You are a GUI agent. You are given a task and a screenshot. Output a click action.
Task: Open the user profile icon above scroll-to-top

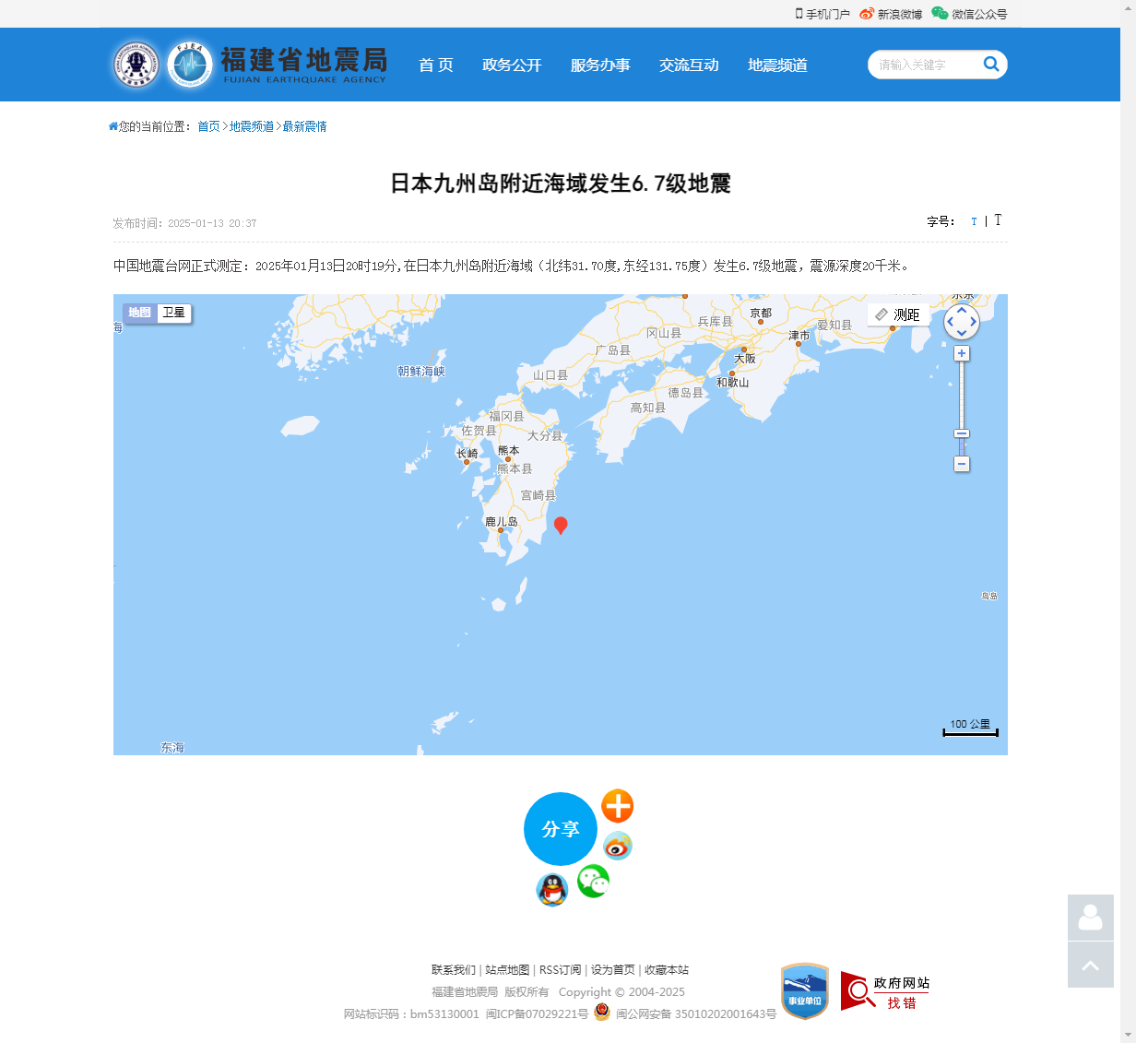pos(1090,918)
